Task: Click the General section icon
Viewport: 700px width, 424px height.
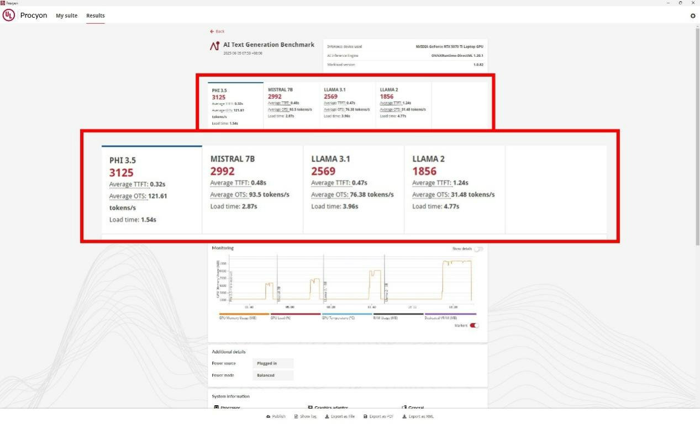Action: [x=404, y=407]
